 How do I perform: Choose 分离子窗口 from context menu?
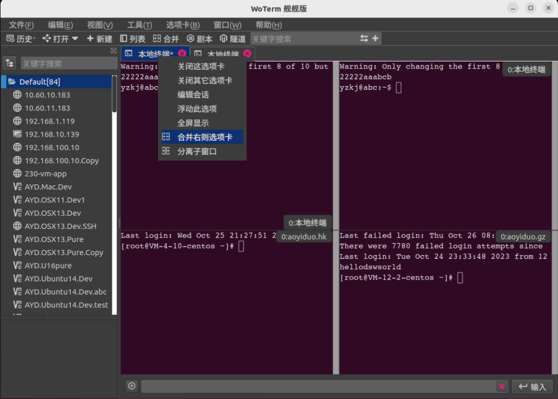(197, 152)
